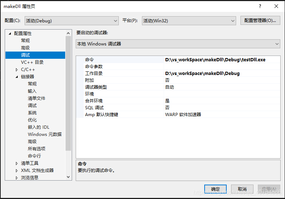
Task: Expand the C/C++ tree node
Action: [17, 70]
